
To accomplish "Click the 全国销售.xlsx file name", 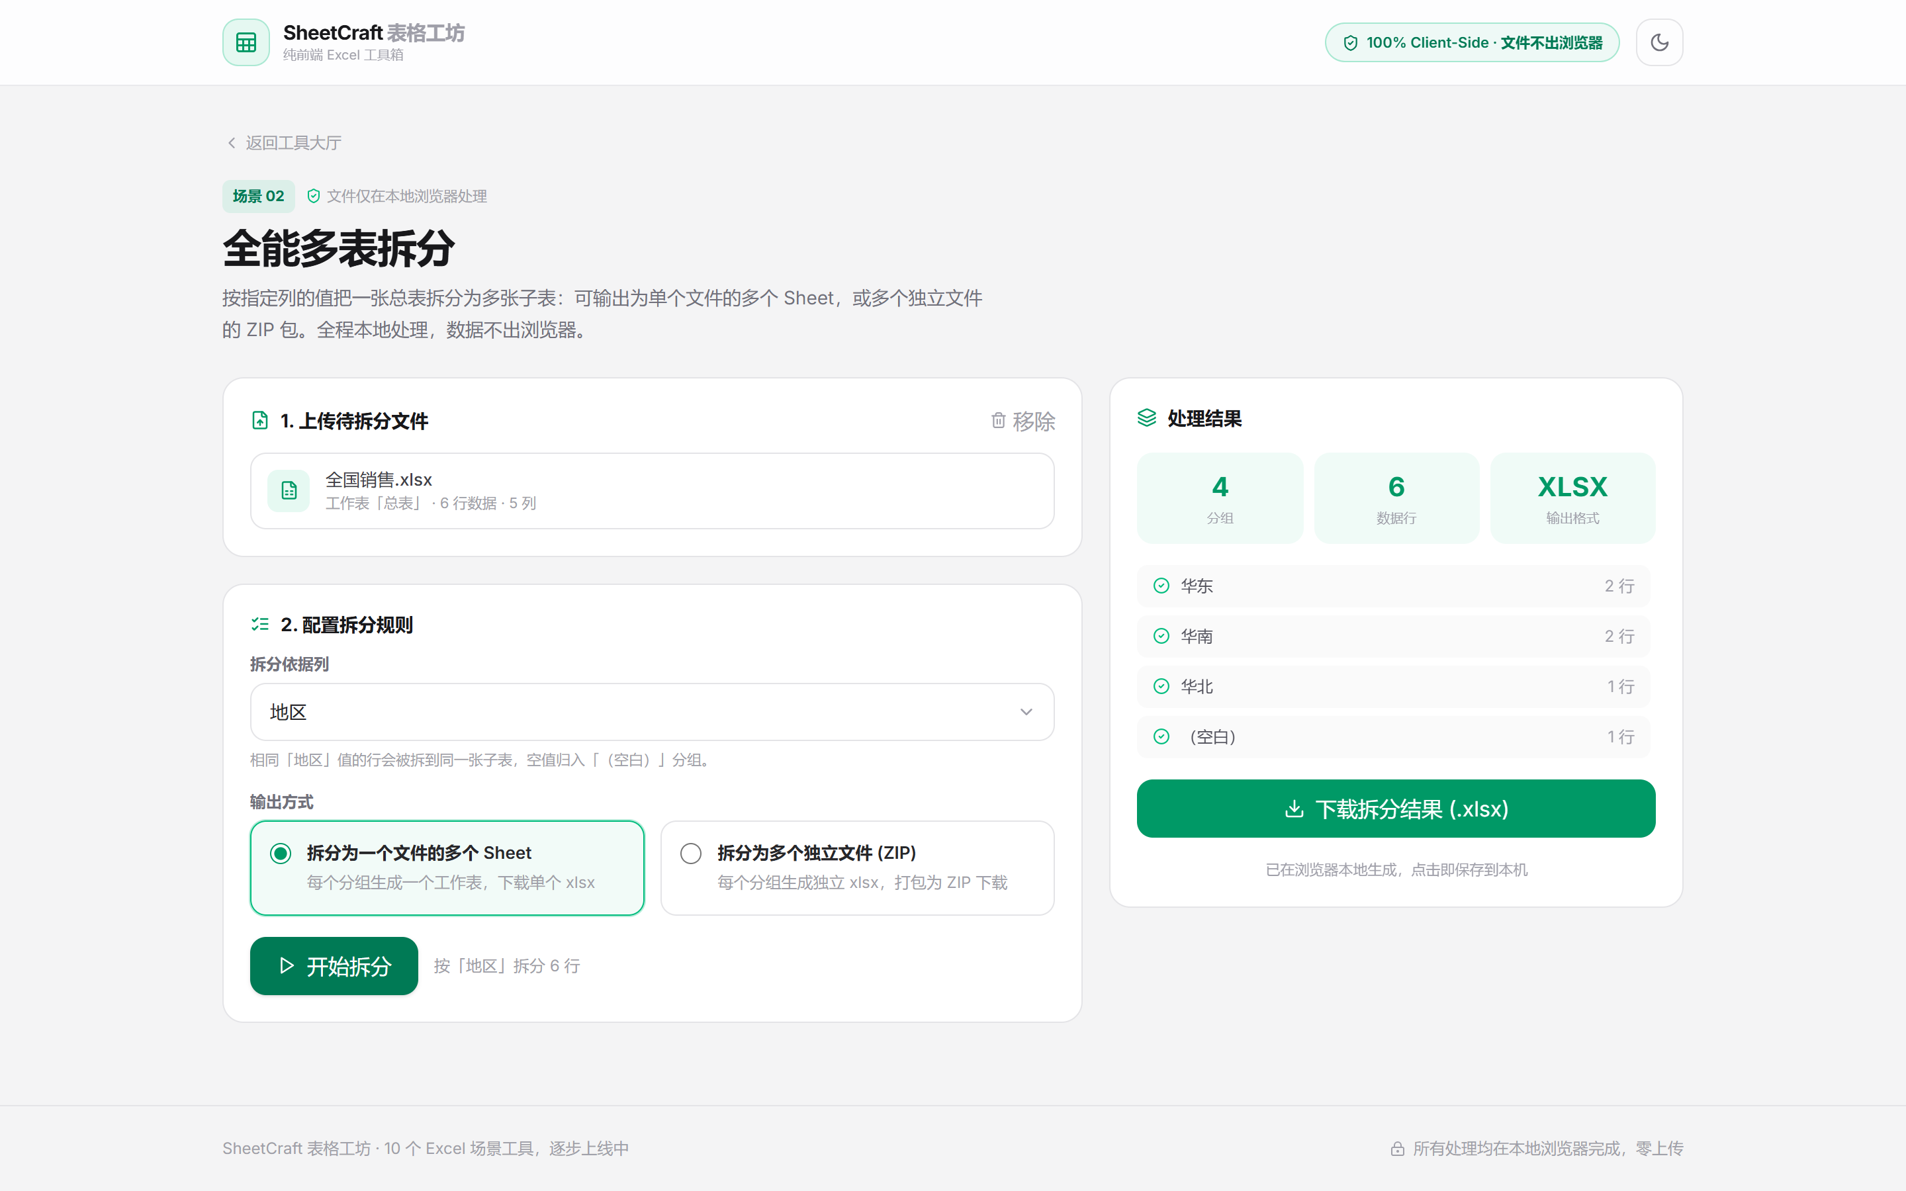I will [x=379, y=479].
